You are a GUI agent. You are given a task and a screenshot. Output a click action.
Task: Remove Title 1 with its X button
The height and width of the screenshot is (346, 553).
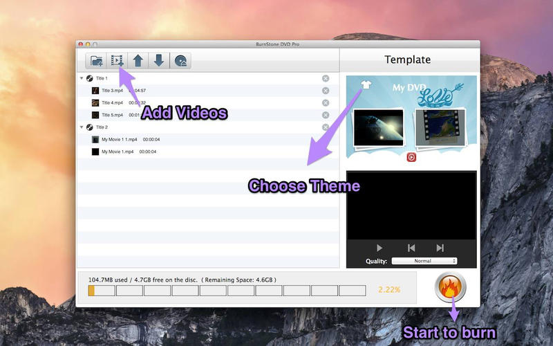[x=326, y=78]
